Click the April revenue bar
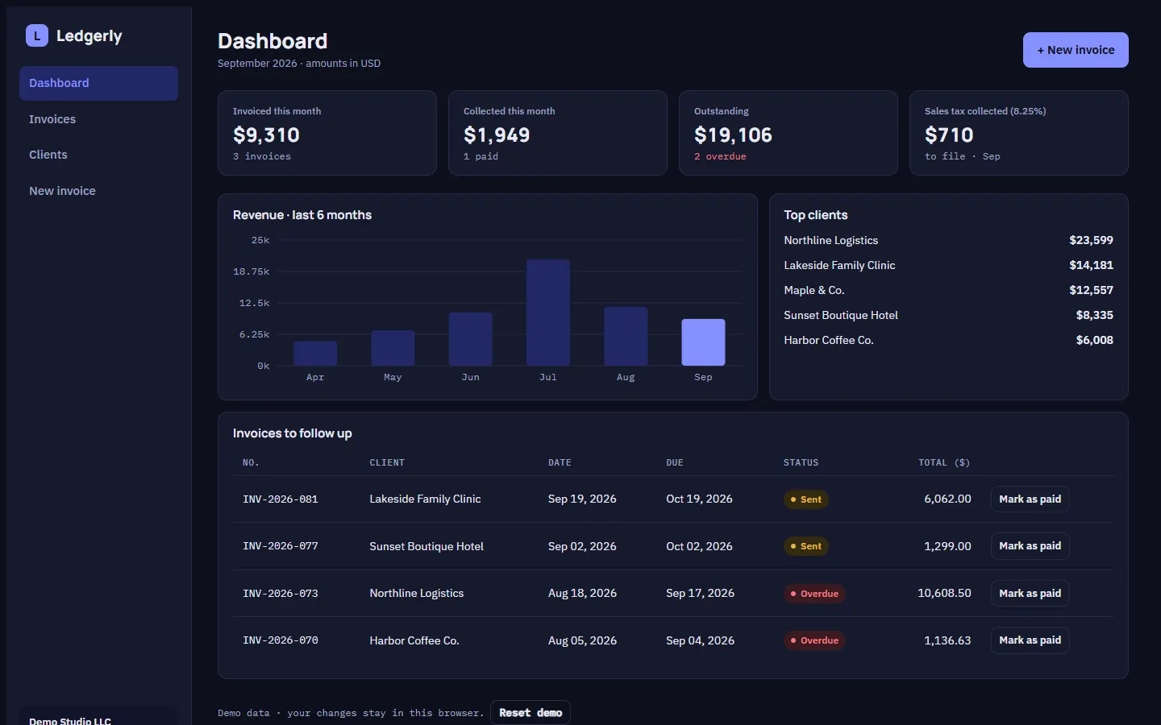Image resolution: width=1161 pixels, height=725 pixels. tap(315, 354)
